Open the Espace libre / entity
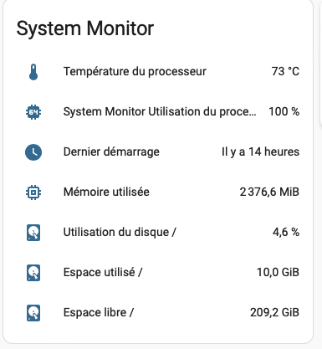This screenshot has height=349, width=322. (x=99, y=312)
